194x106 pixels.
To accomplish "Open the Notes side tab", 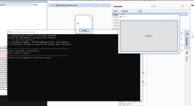I will click(187, 57).
